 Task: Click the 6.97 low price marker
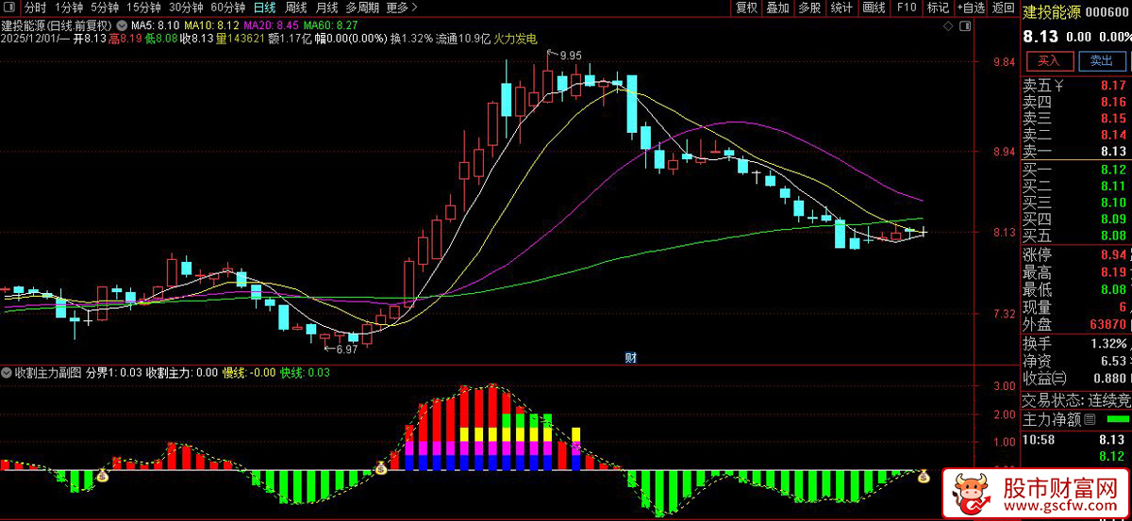[346, 350]
